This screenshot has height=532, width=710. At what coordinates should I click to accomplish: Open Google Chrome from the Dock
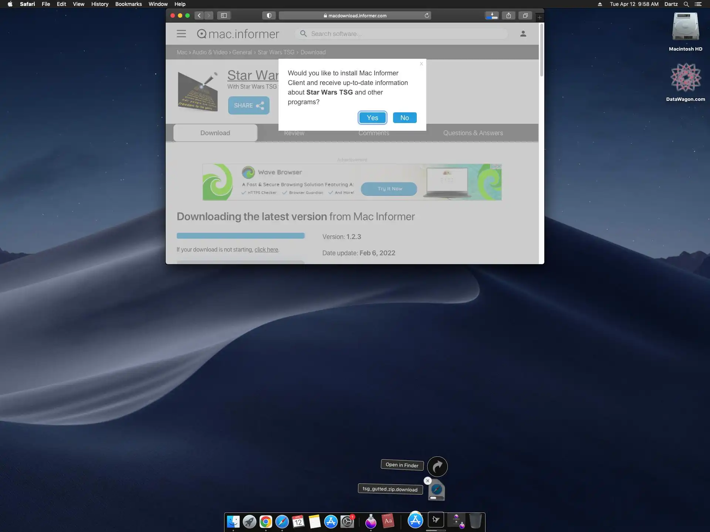(266, 522)
